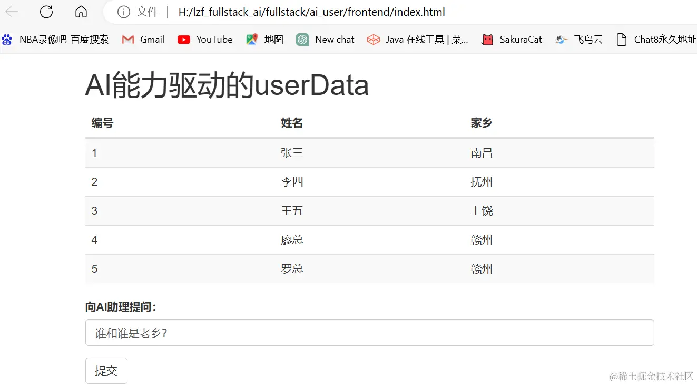Image resolution: width=697 pixels, height=385 pixels.
Task: Click the 编号 column header
Action: click(102, 123)
